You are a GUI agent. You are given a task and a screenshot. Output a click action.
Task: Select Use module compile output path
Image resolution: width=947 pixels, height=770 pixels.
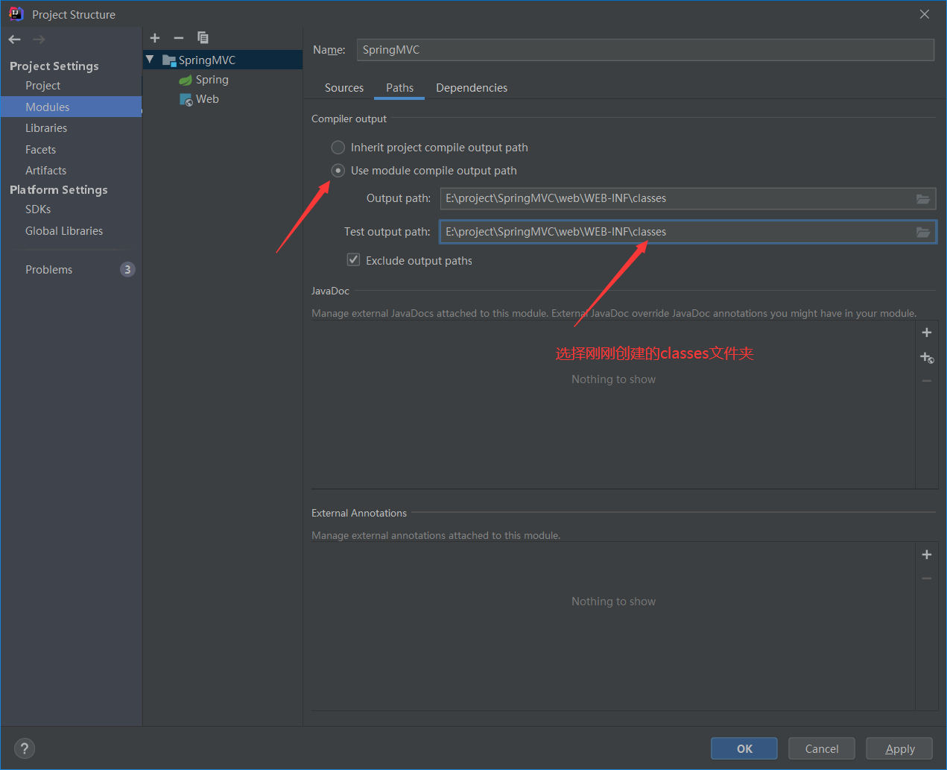tap(338, 171)
